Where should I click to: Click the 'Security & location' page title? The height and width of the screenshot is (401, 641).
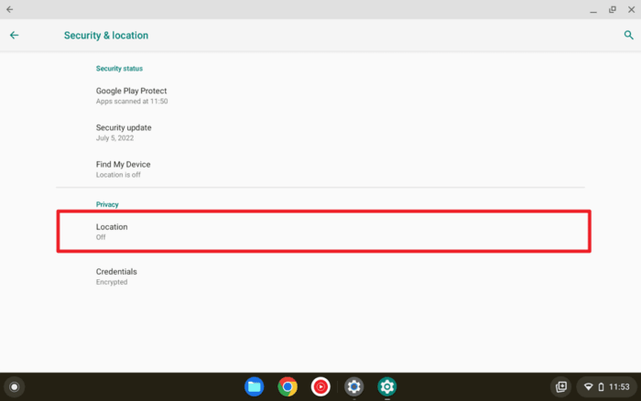point(106,35)
